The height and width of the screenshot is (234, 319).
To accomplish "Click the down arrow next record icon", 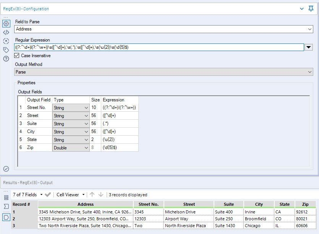I will tap(101, 195).
